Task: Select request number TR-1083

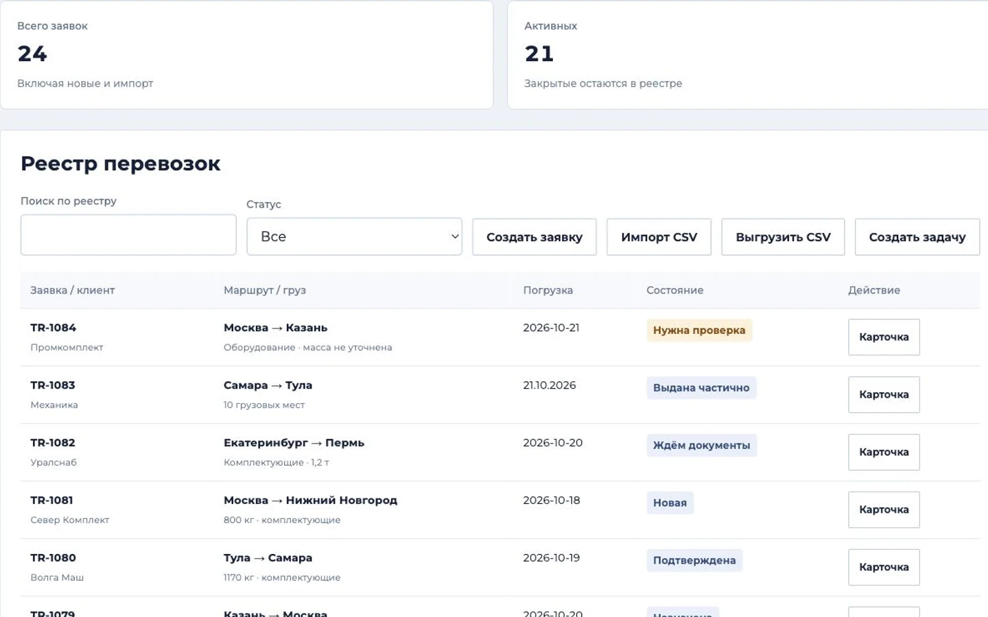Action: point(53,385)
